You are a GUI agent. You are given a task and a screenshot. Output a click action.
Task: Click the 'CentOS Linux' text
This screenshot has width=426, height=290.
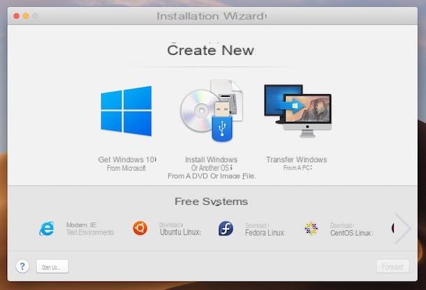pos(351,233)
